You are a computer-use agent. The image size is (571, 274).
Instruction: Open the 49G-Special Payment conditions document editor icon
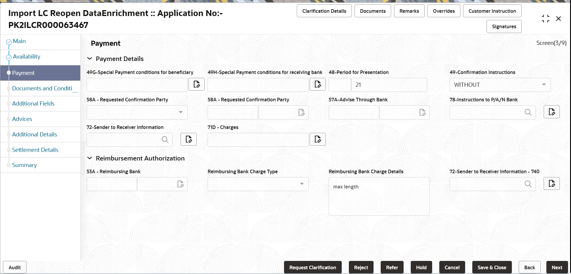[196, 84]
